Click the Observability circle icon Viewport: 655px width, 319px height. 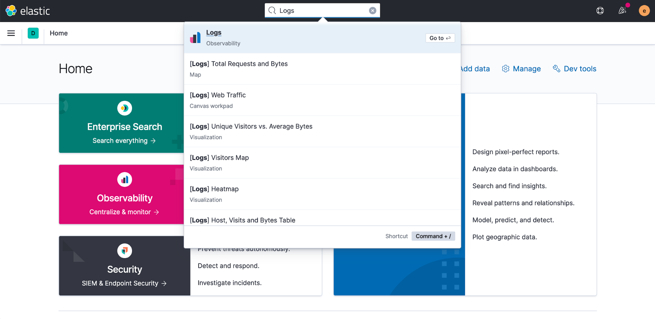(x=125, y=179)
